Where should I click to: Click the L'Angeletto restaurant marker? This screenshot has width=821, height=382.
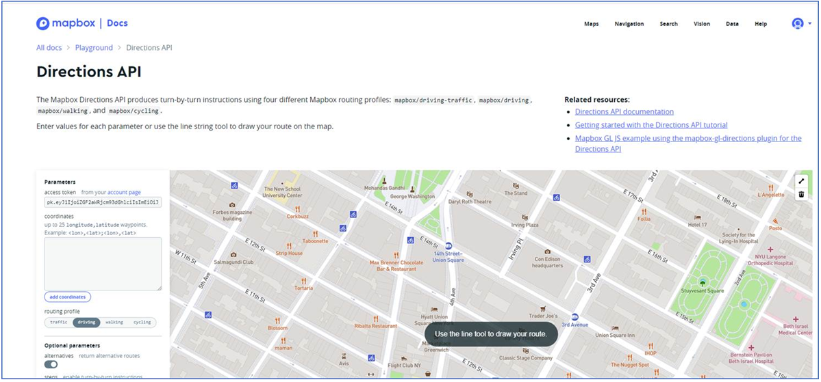click(770, 187)
